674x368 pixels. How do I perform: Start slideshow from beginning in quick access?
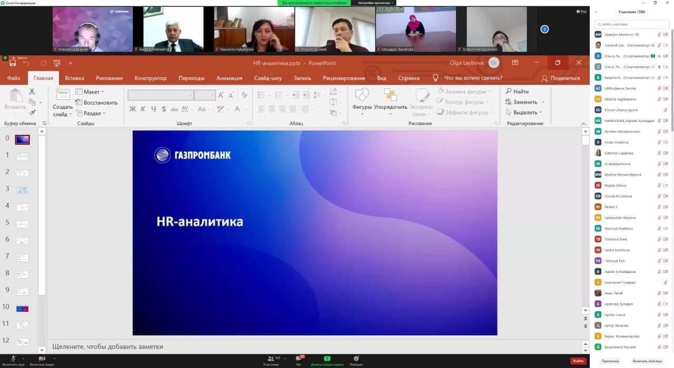pos(56,63)
